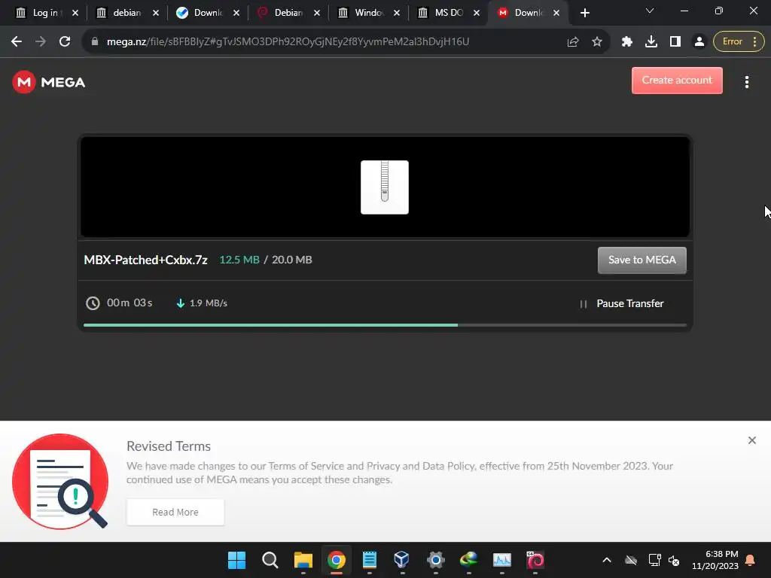771x578 pixels.
Task: Reload the current page
Action: 65,42
